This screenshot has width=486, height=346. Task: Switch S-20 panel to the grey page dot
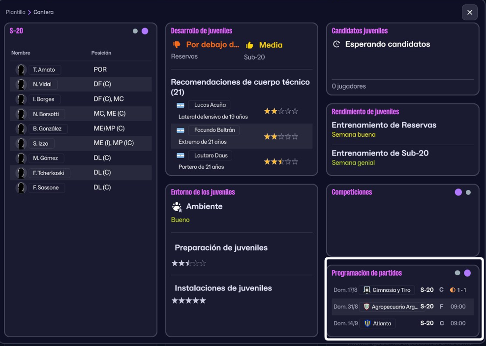(135, 31)
